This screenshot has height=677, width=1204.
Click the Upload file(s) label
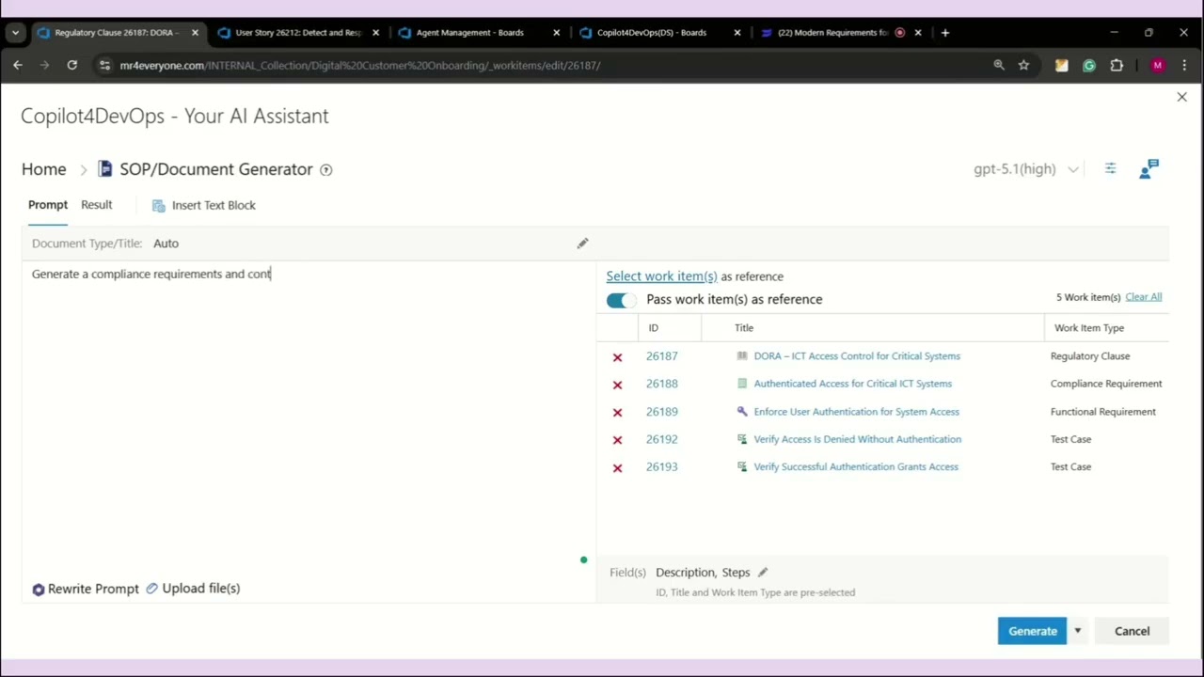tap(201, 589)
